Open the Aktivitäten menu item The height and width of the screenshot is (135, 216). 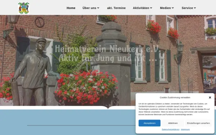click(141, 8)
